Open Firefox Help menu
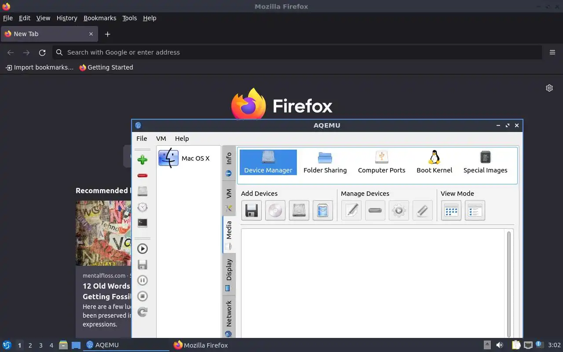Screen dimensions: 563x352 coord(150,18)
